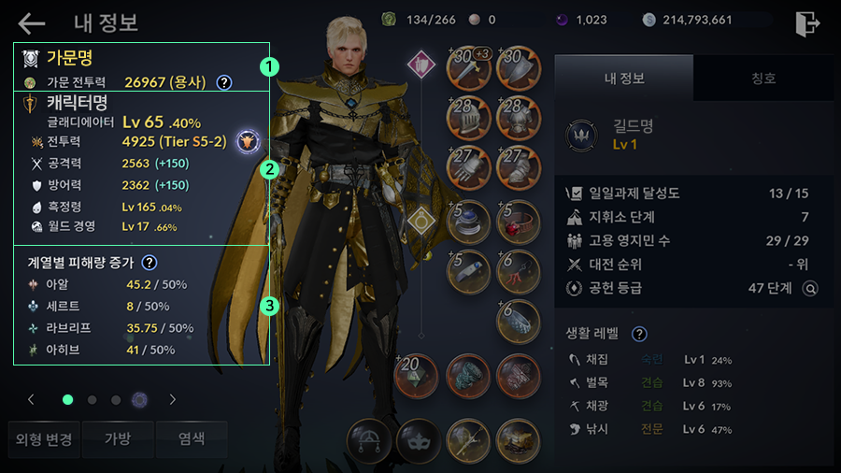Open the 가방 button
Viewport: 841px width, 473px height.
click(x=118, y=439)
